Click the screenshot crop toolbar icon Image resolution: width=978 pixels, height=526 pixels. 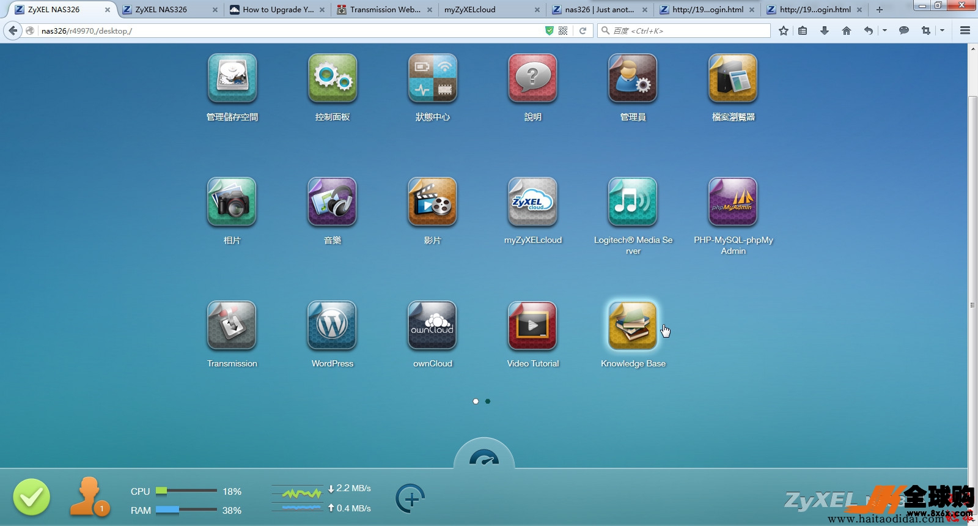925,31
